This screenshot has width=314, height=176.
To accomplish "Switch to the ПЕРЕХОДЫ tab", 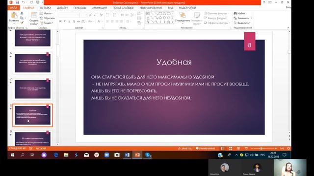I will 80,8.
